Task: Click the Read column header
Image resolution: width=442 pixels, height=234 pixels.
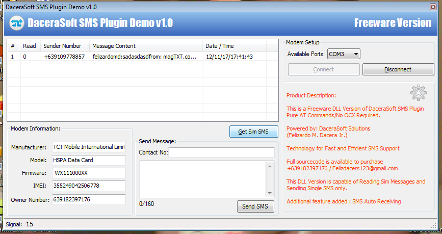Action: (31, 46)
